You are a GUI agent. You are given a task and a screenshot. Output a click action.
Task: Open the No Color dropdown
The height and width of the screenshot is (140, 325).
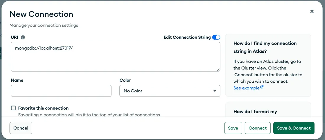coord(170,91)
